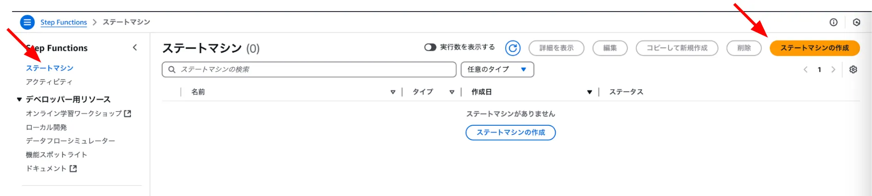Toggle 実行数を表示する switch
This screenshot has height=196, width=872.
(430, 48)
